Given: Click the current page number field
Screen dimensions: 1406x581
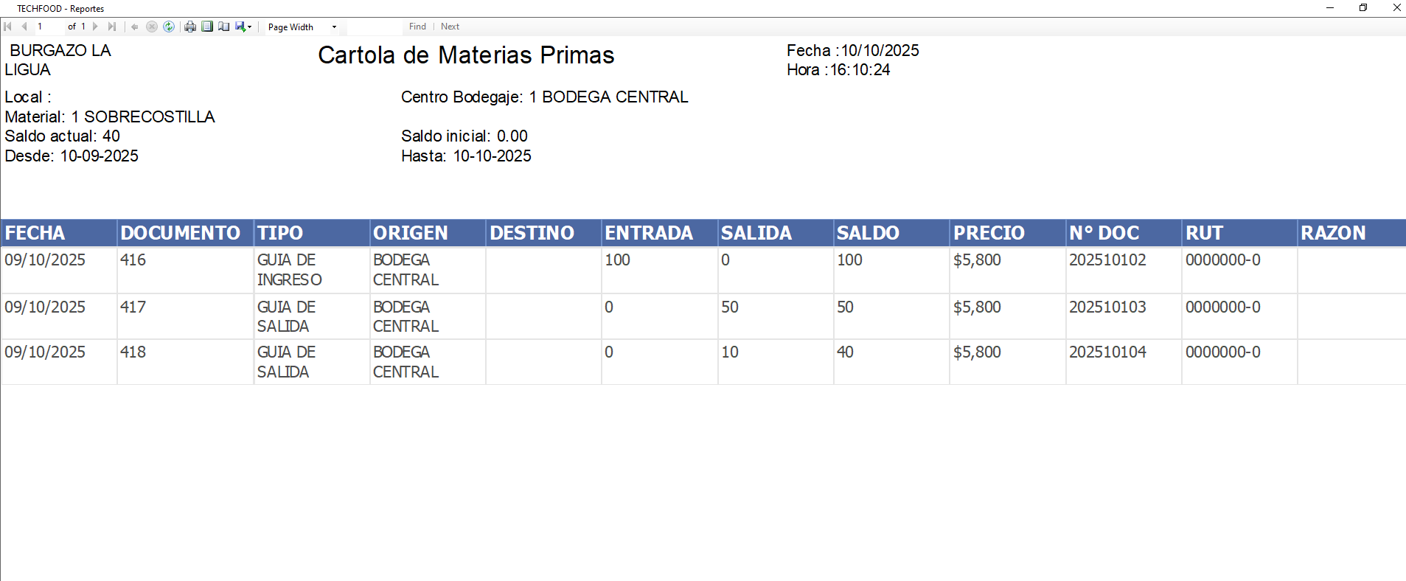Looking at the screenshot, I should point(49,27).
